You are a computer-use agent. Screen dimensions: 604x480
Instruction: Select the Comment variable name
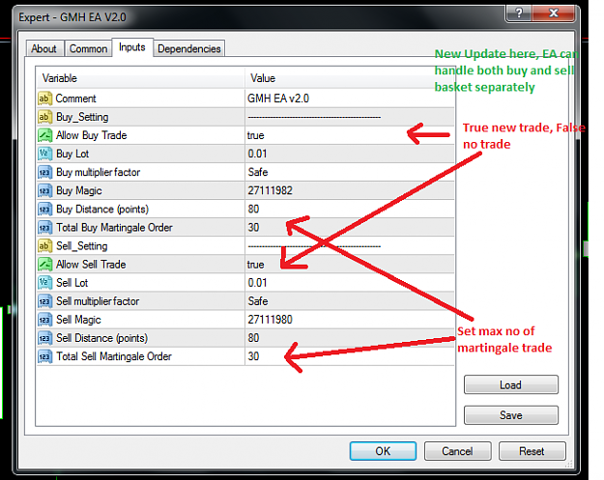point(76,99)
